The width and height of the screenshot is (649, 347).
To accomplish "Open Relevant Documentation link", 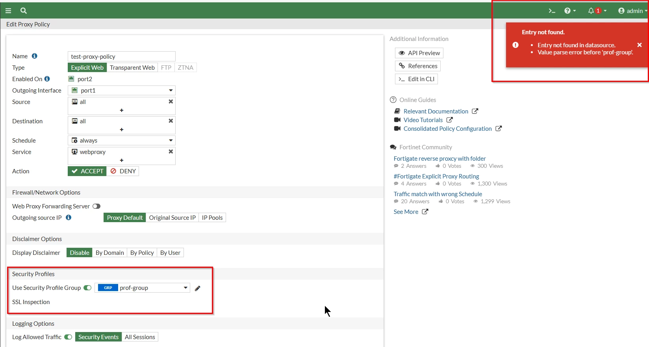I will [x=436, y=111].
